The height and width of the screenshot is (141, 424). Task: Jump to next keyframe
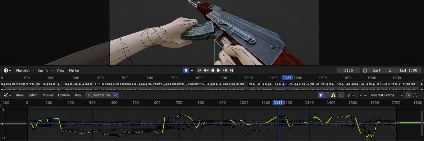pos(225,70)
